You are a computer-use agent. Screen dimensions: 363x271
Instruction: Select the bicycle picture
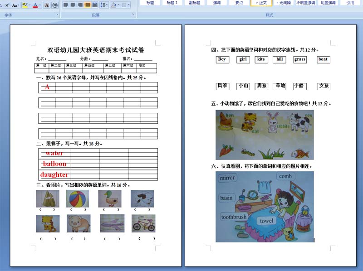tap(143, 223)
